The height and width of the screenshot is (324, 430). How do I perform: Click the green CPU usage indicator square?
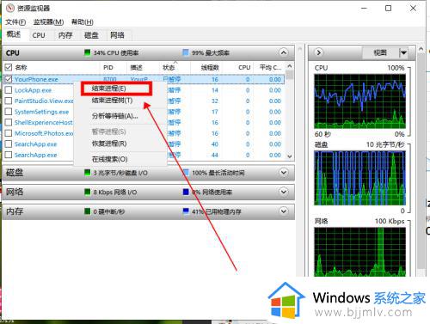click(x=88, y=52)
